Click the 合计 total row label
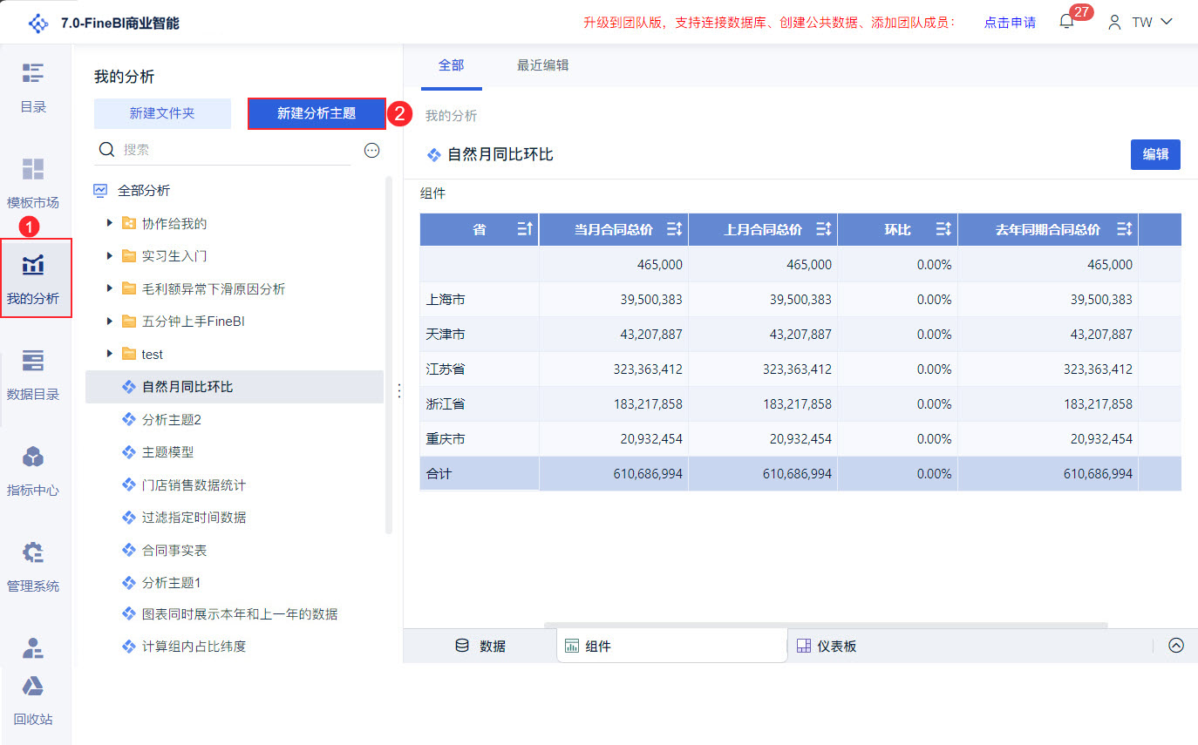Image resolution: width=1198 pixels, height=745 pixels. point(439,474)
